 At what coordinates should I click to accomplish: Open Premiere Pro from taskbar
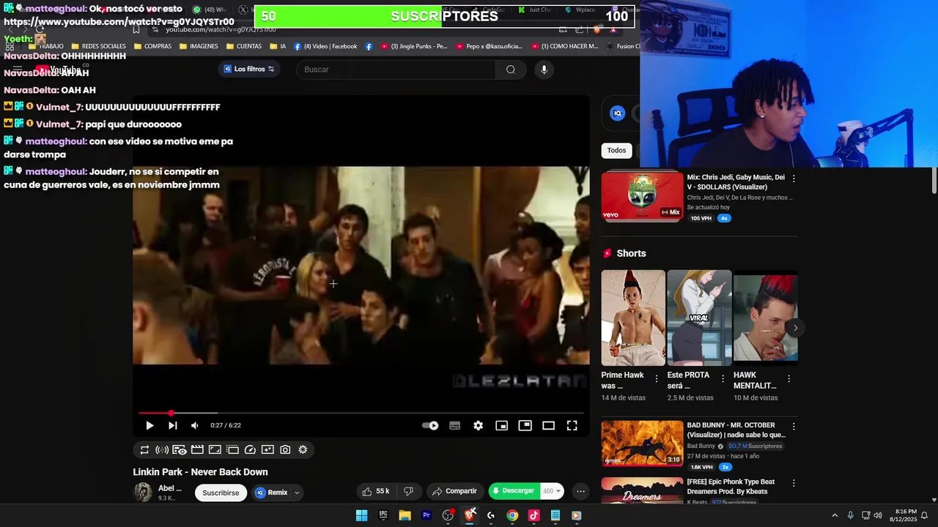point(426,515)
